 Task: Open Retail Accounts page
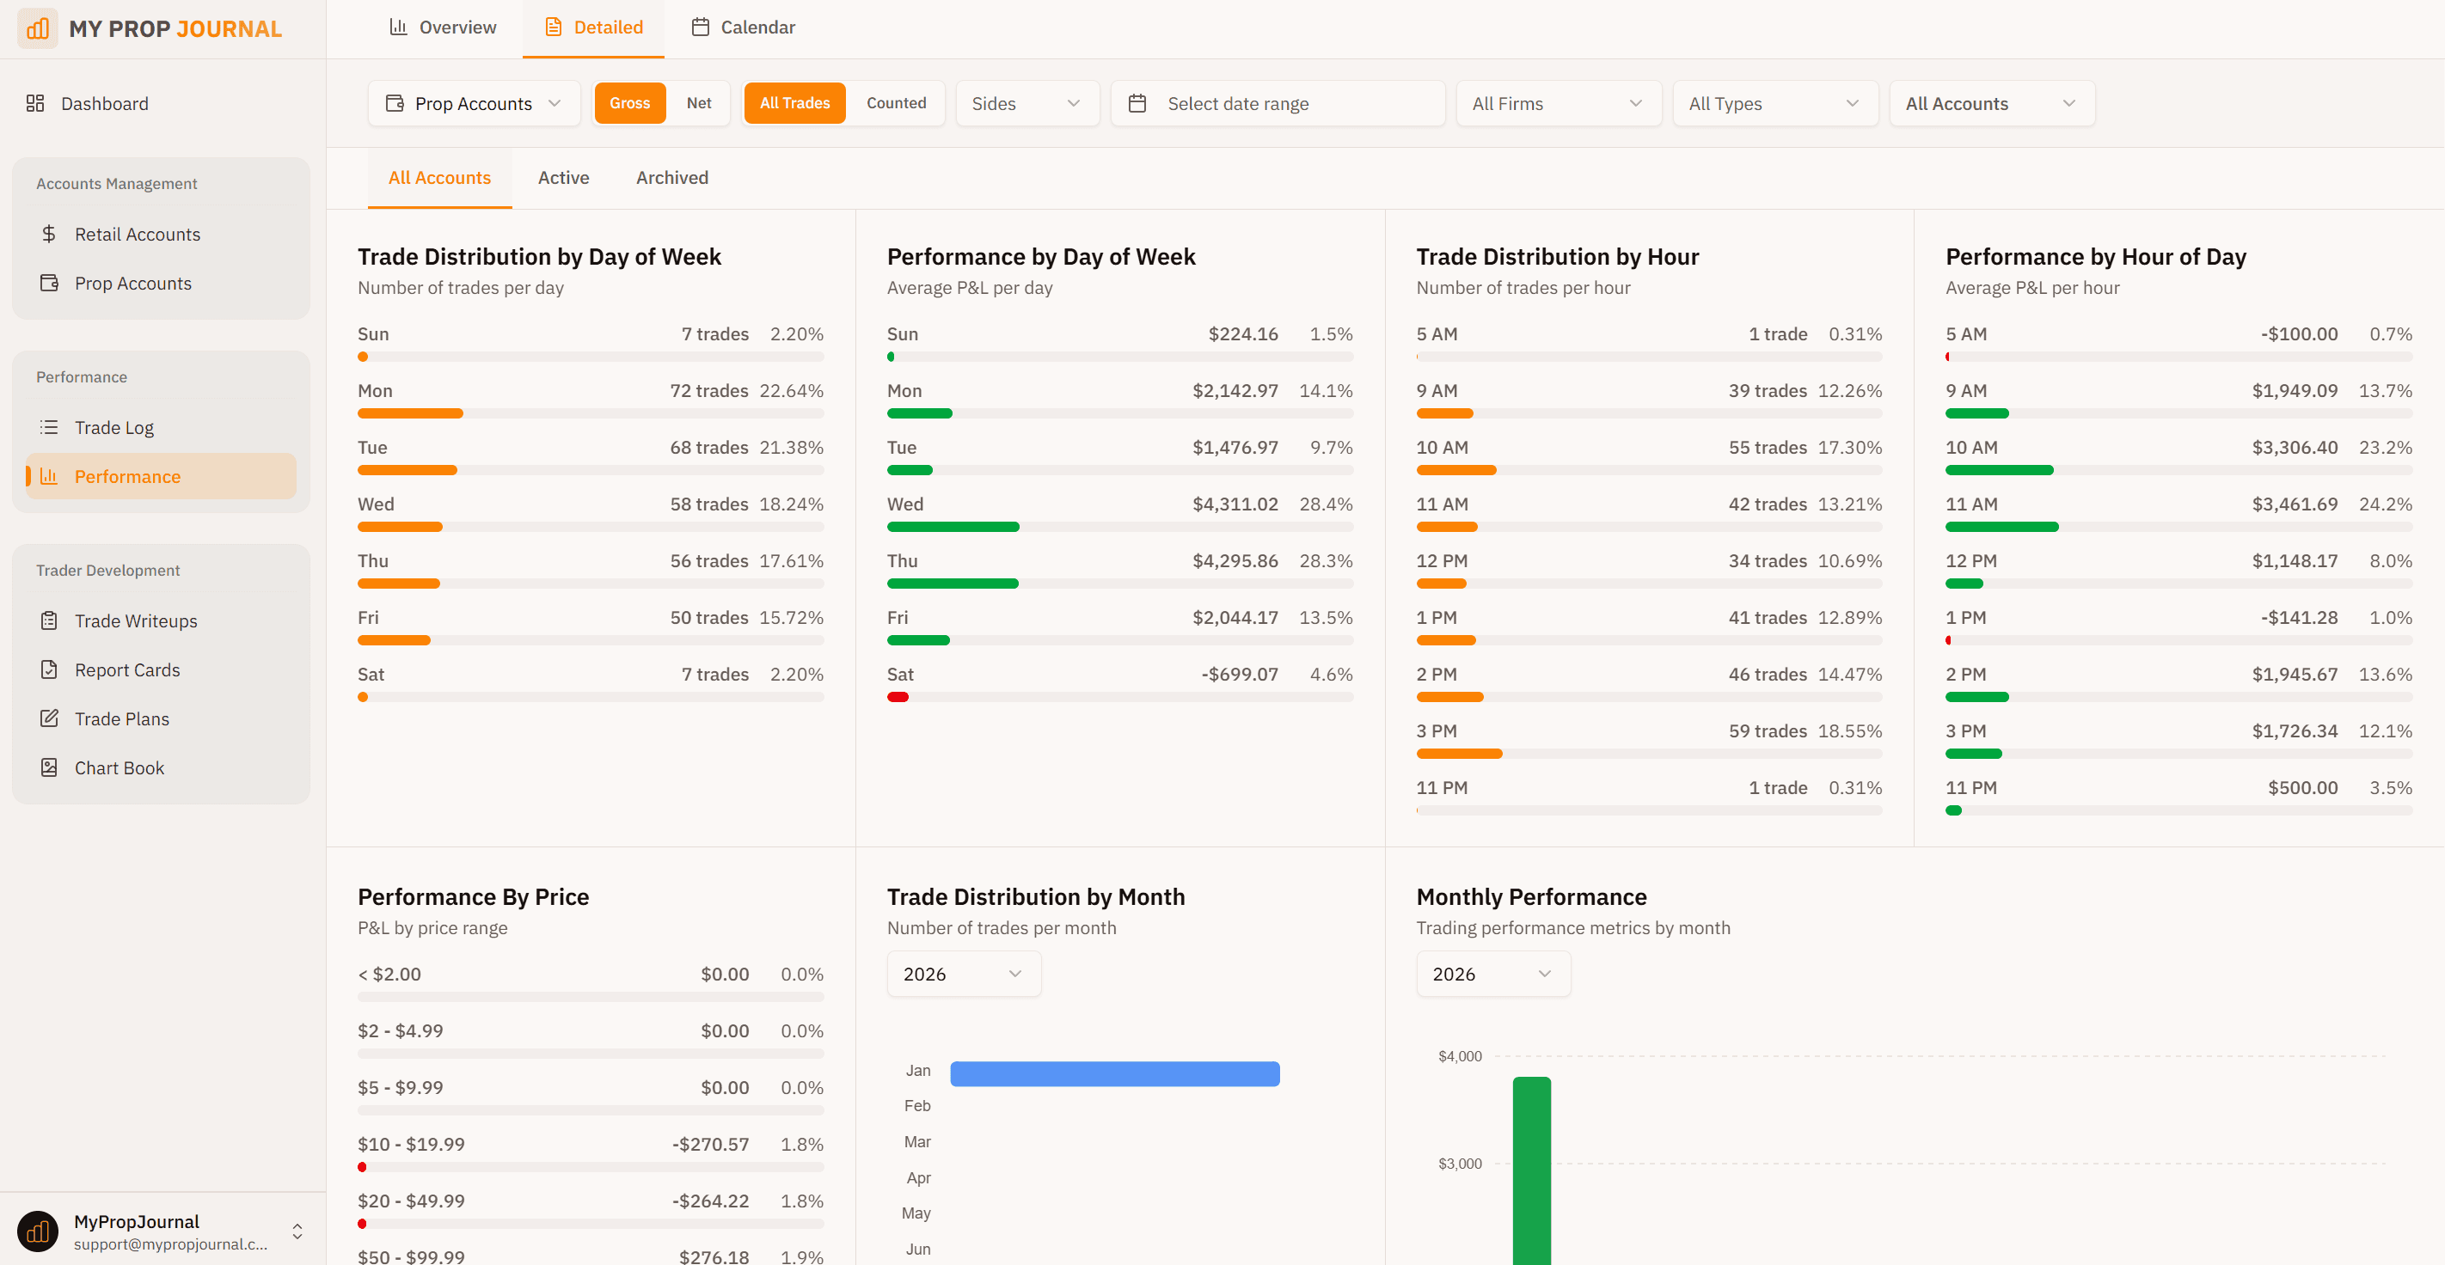pyautogui.click(x=162, y=234)
